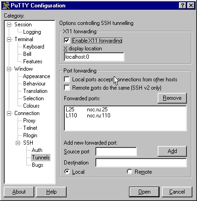Collapse the Terminal tree node

coord(9,39)
